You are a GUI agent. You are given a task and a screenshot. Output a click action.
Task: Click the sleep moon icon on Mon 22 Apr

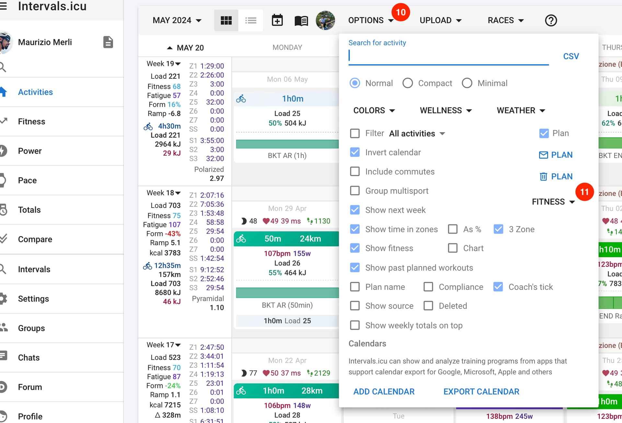click(x=244, y=373)
